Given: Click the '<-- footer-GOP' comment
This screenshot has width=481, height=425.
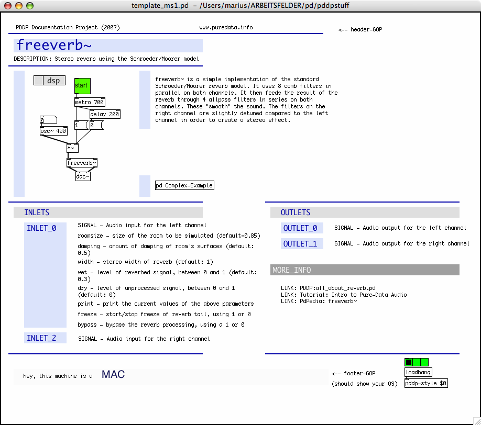Looking at the screenshot, I should coord(353,373).
